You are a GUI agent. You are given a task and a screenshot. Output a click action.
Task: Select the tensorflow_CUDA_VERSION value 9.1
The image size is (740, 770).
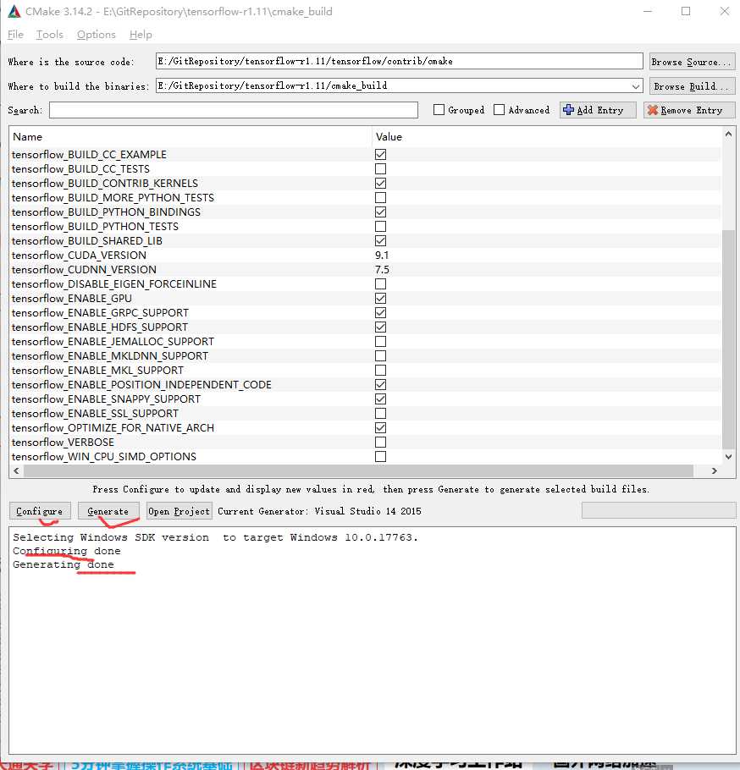tap(382, 256)
